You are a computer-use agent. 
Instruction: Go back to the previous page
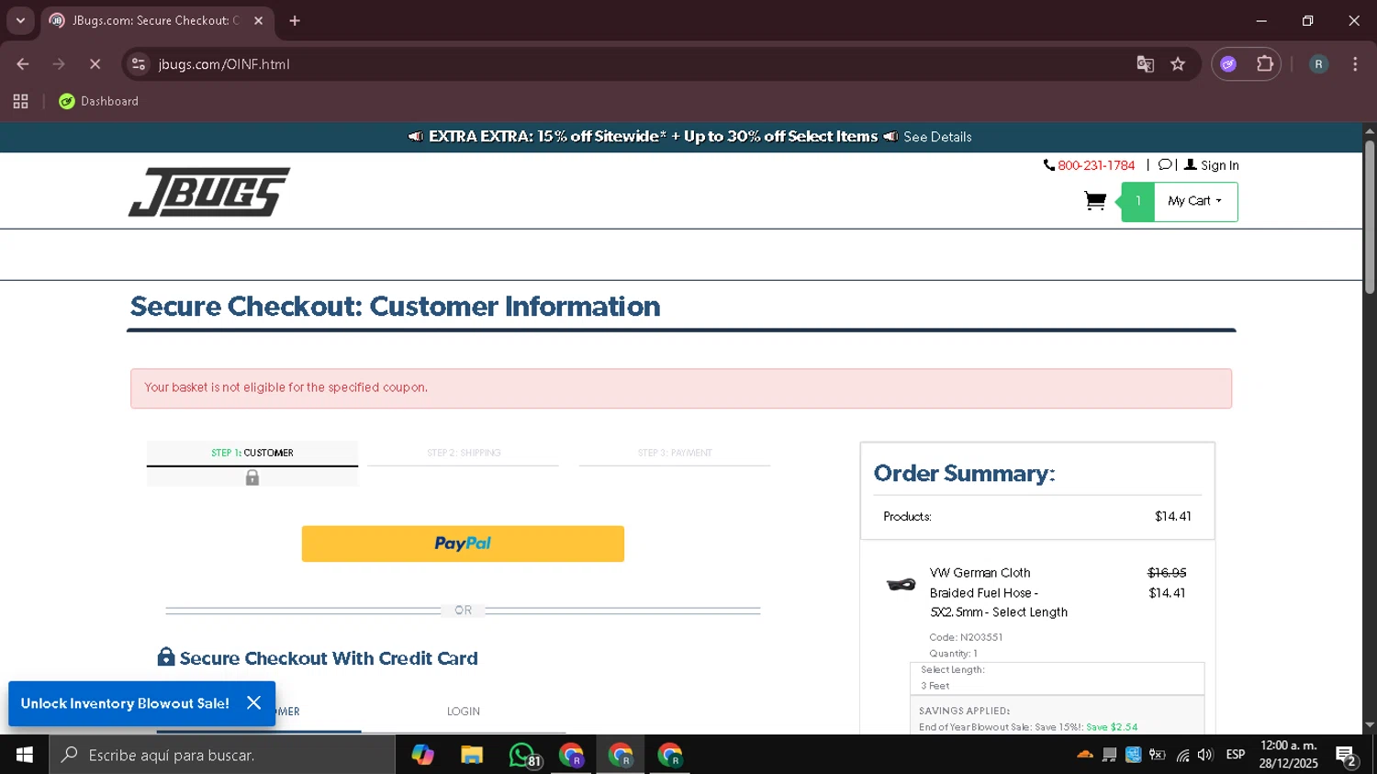(23, 64)
